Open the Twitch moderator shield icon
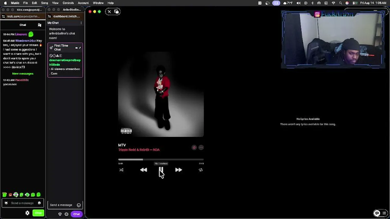This screenshot has height=219, width=390. pyautogui.click(x=60, y=214)
